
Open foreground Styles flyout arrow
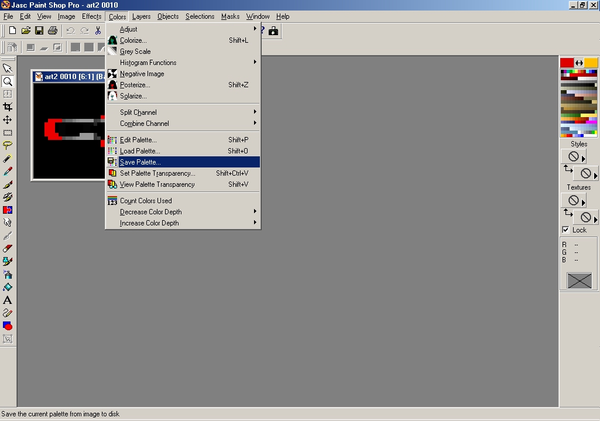584,159
